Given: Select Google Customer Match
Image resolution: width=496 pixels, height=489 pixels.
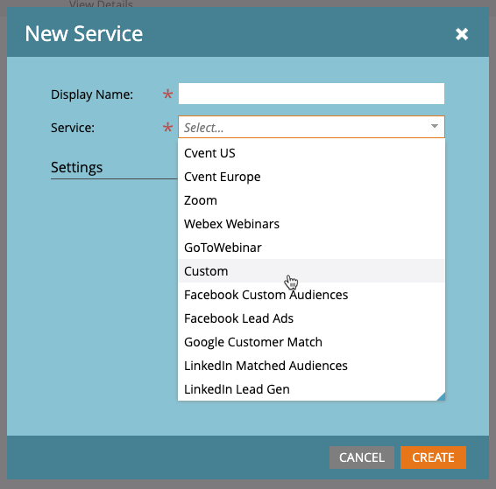Looking at the screenshot, I should coord(311,342).
